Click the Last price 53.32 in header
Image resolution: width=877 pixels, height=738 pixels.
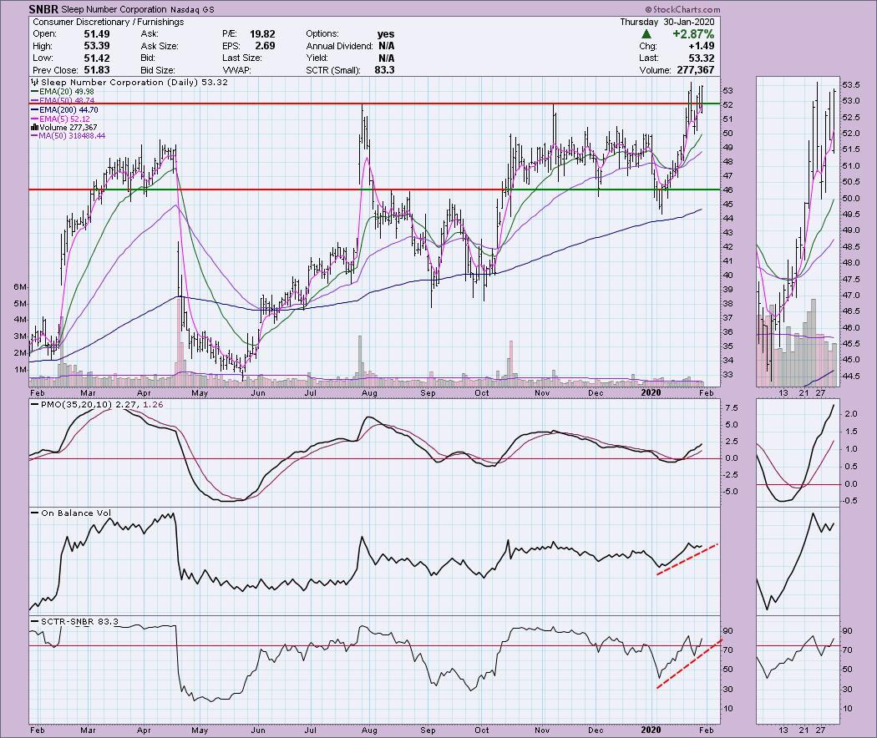pyautogui.click(x=702, y=58)
